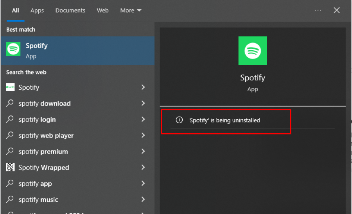Click magnifier icon beside spotify premium

(10, 151)
